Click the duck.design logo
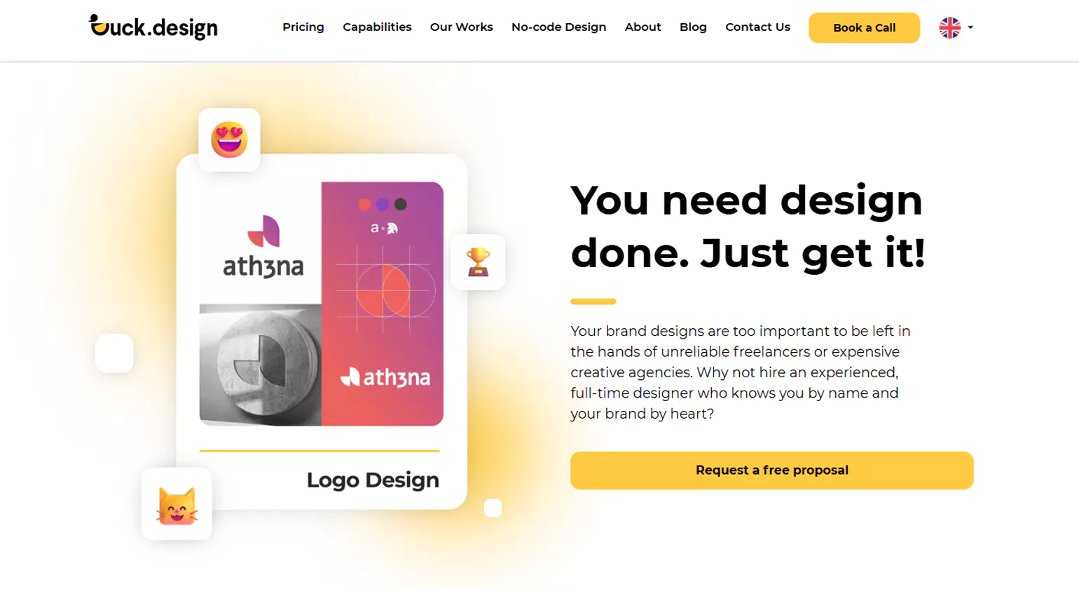This screenshot has width=1079, height=589. pyautogui.click(x=153, y=27)
